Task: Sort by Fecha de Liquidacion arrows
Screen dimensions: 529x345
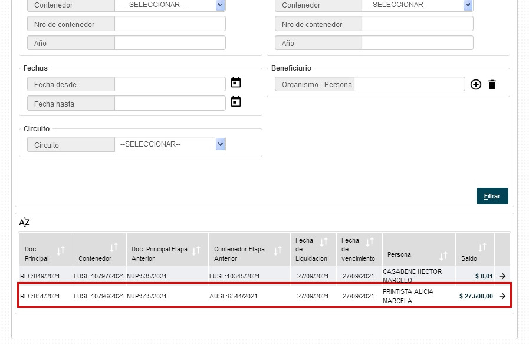Action: 324,241
